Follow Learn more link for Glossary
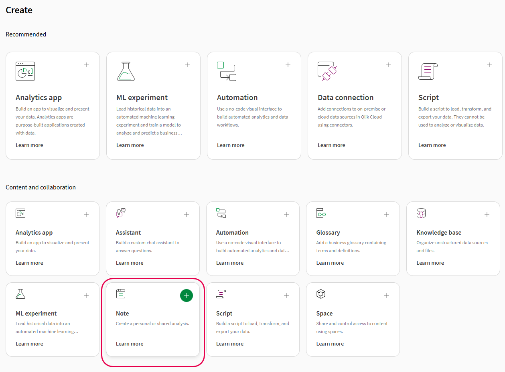 (x=330, y=263)
